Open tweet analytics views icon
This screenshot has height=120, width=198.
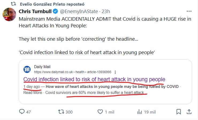tap(139, 111)
